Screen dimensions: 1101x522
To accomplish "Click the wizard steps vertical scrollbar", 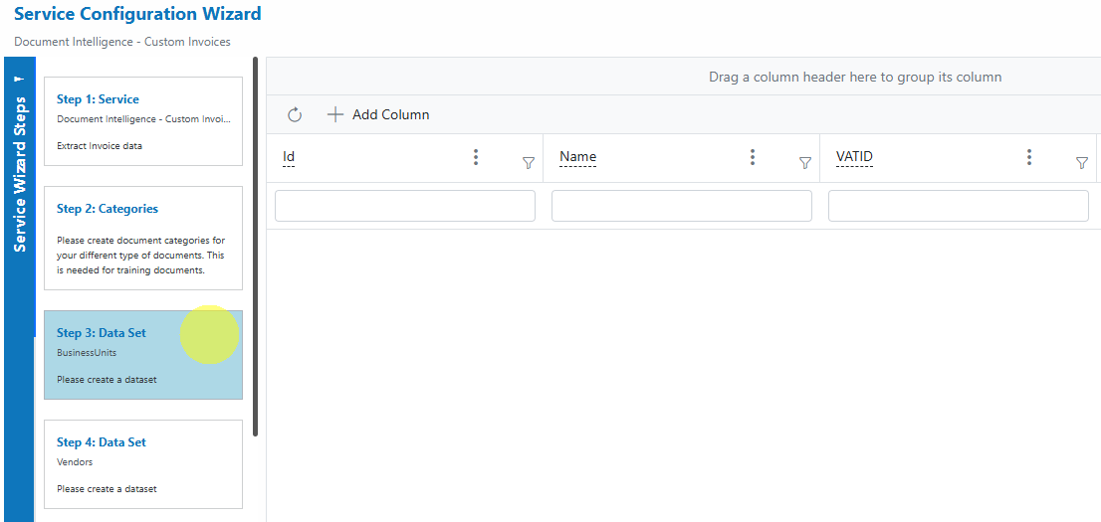I will point(256,247).
